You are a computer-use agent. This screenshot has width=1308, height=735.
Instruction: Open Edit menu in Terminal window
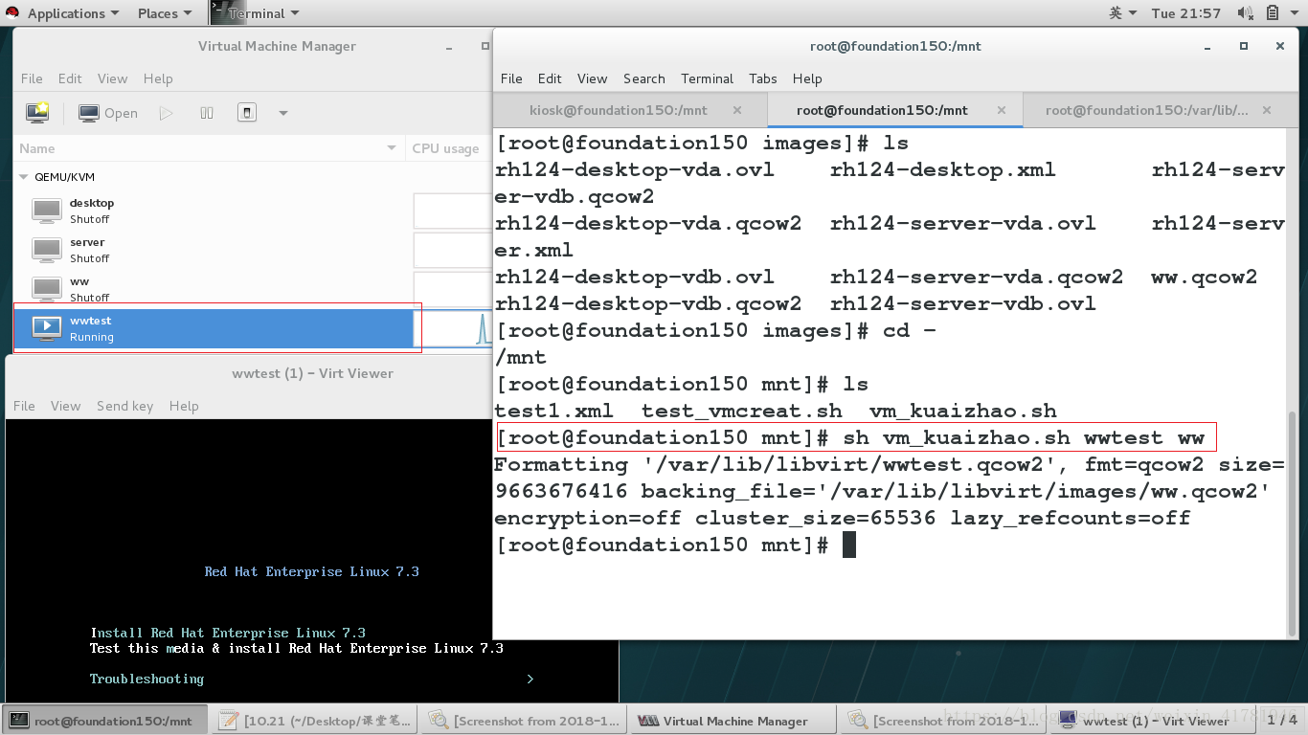[550, 78]
